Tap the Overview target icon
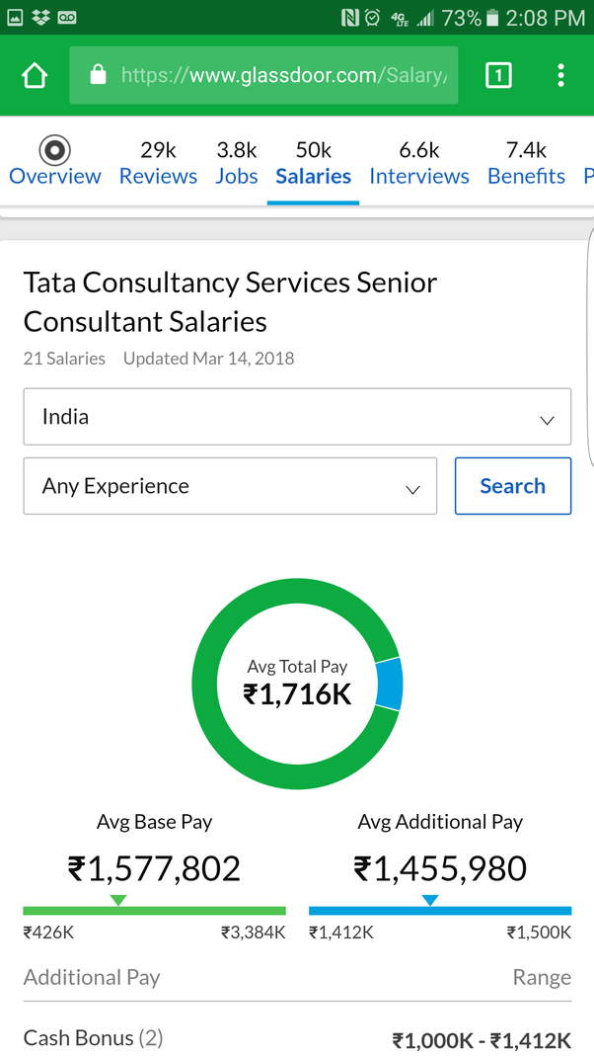 tap(54, 150)
